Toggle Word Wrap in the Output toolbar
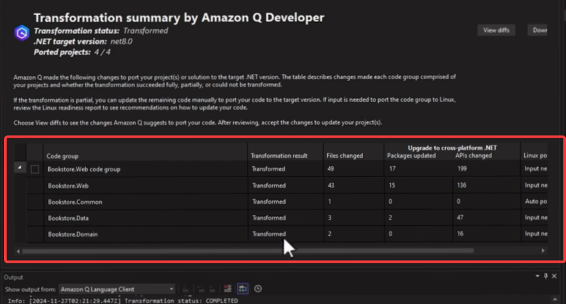566x304 pixels. (242, 289)
